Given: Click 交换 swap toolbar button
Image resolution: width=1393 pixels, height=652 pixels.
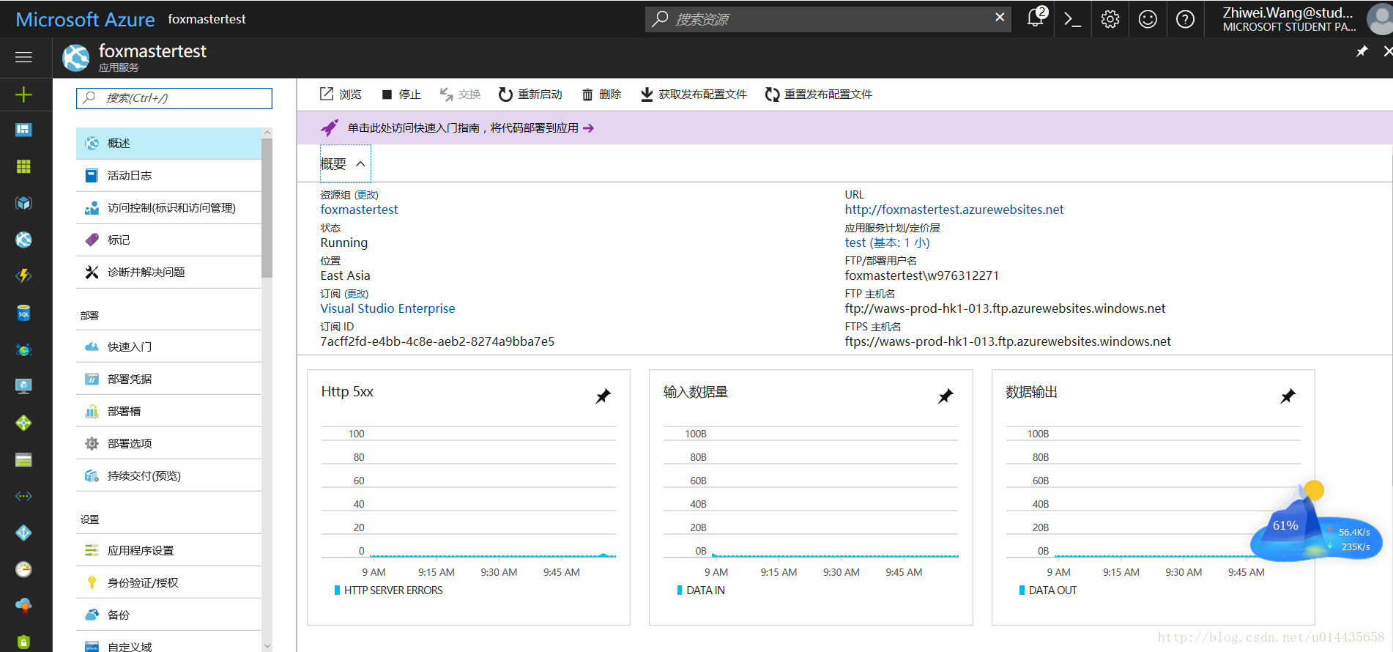Looking at the screenshot, I should pyautogui.click(x=460, y=94).
